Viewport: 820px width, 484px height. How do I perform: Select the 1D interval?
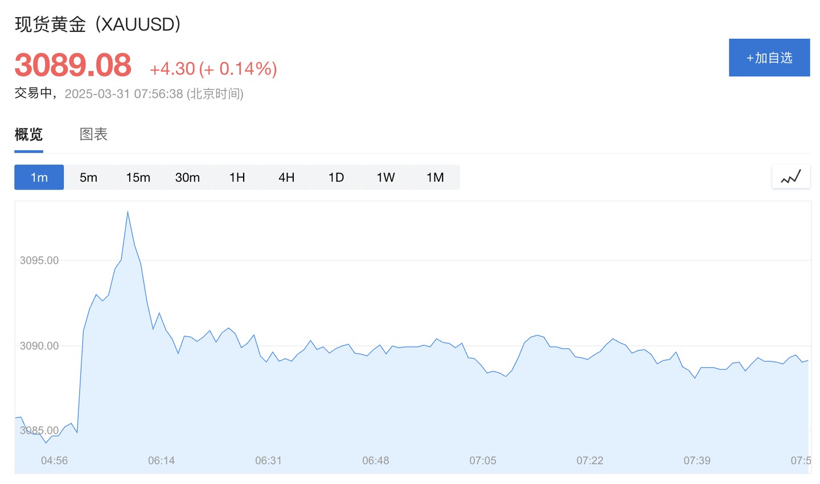(x=336, y=177)
